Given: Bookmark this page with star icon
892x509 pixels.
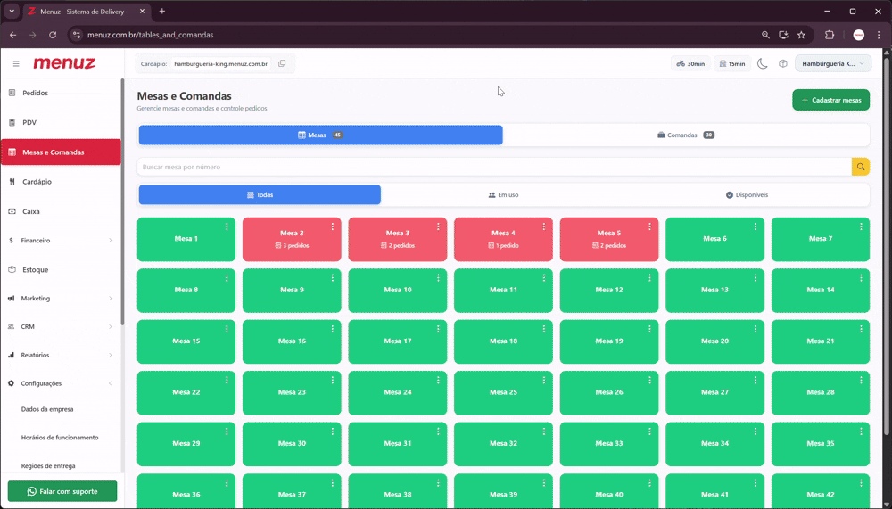Looking at the screenshot, I should (x=802, y=35).
